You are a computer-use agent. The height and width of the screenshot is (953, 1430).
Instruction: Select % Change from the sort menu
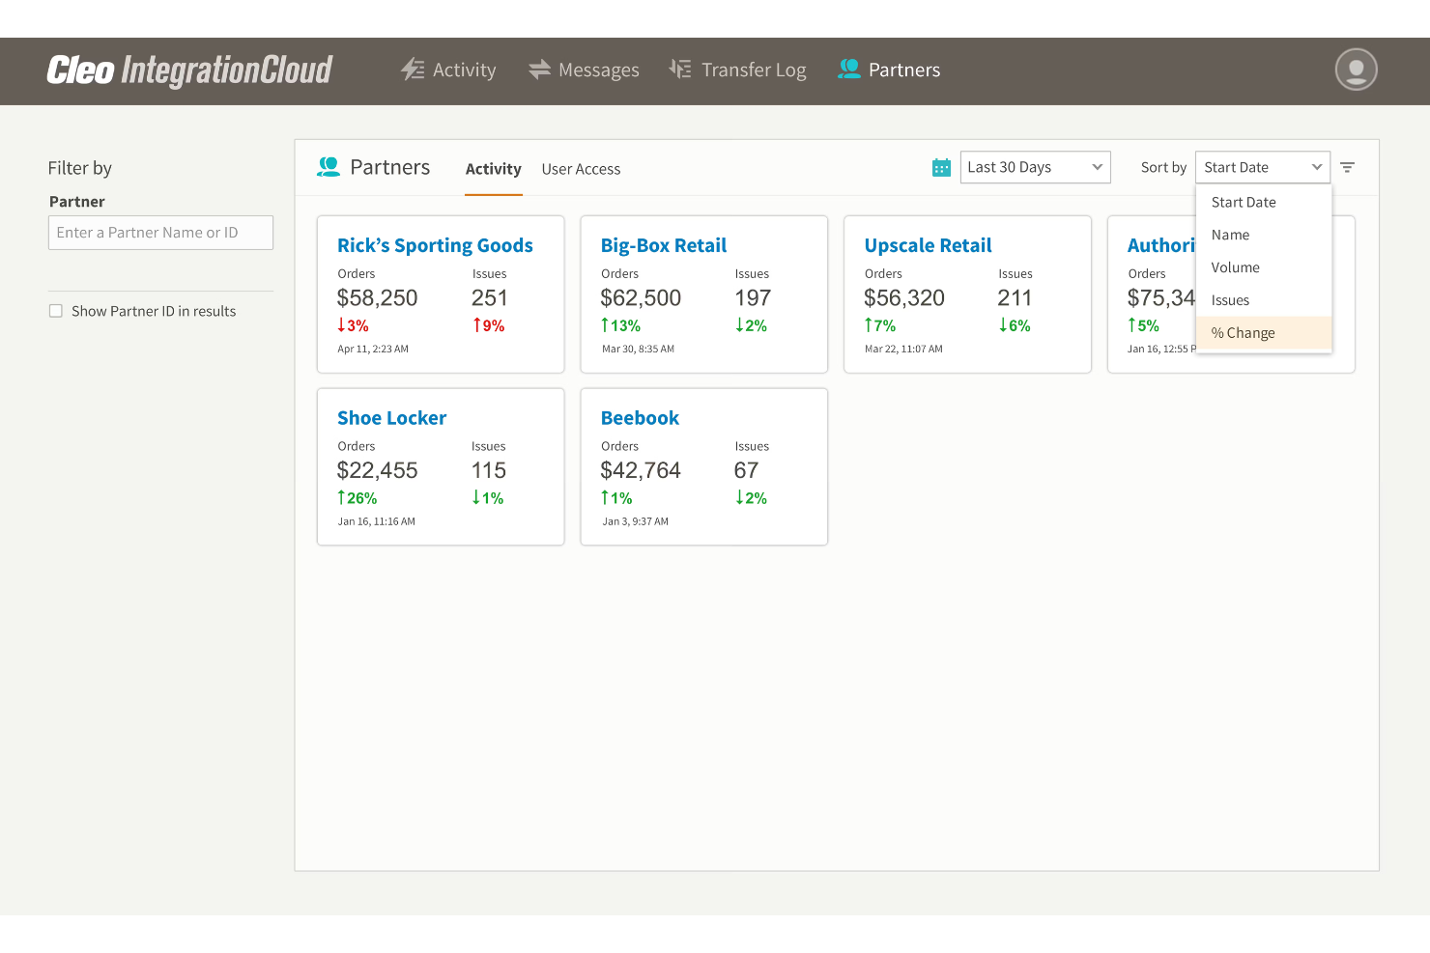tap(1244, 332)
